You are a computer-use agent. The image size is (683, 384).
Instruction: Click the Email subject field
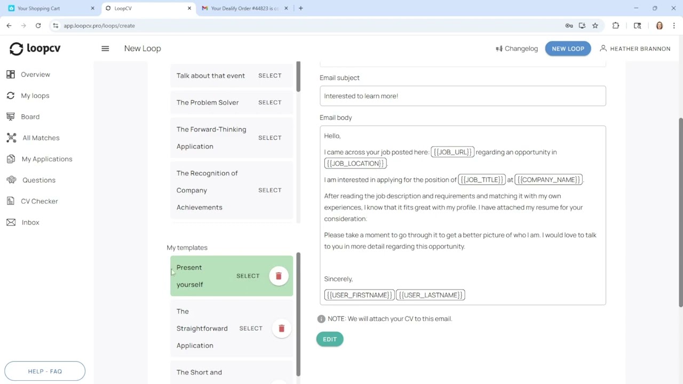point(463,96)
